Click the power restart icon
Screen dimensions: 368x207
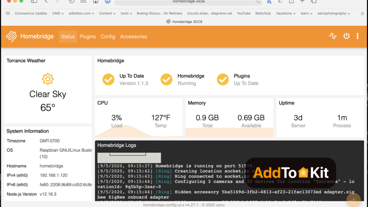click(346, 36)
